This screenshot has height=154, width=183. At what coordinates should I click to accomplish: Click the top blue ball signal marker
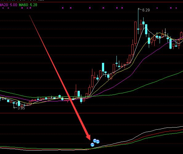pyautogui.click(x=95, y=141)
